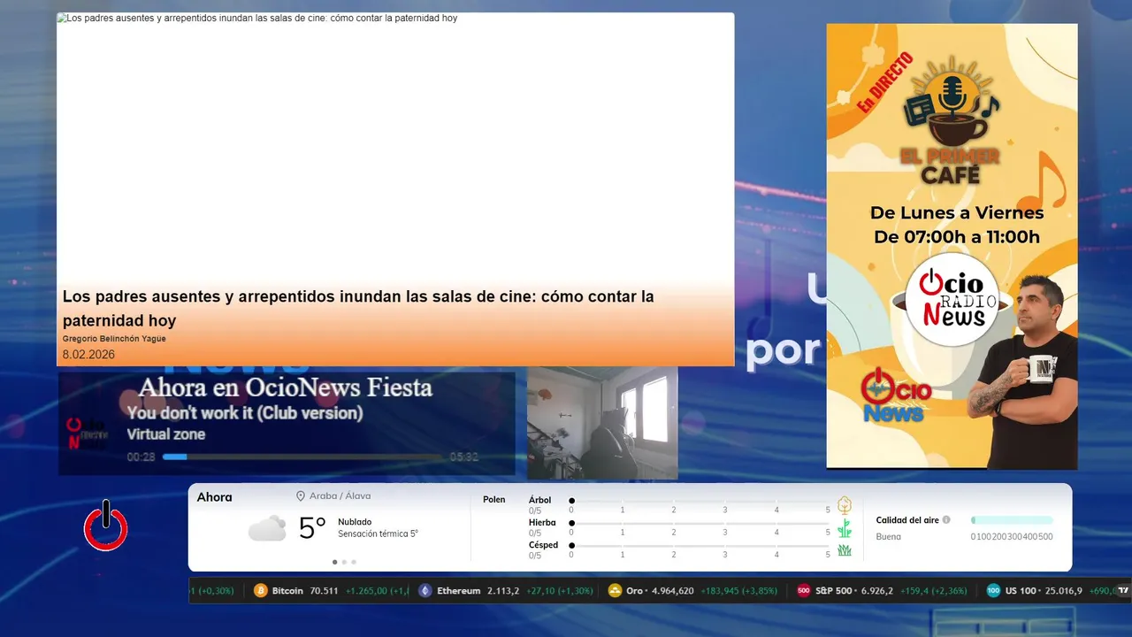The width and height of the screenshot is (1132, 637).
Task: Select the third weather carousel dot
Action: (354, 562)
